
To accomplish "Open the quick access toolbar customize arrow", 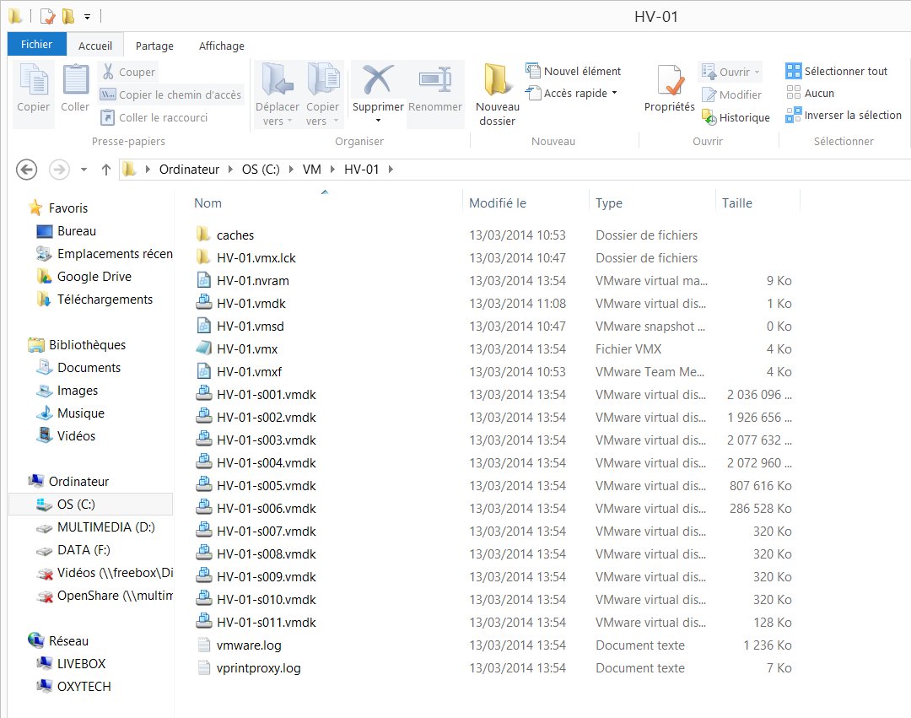I will [87, 16].
